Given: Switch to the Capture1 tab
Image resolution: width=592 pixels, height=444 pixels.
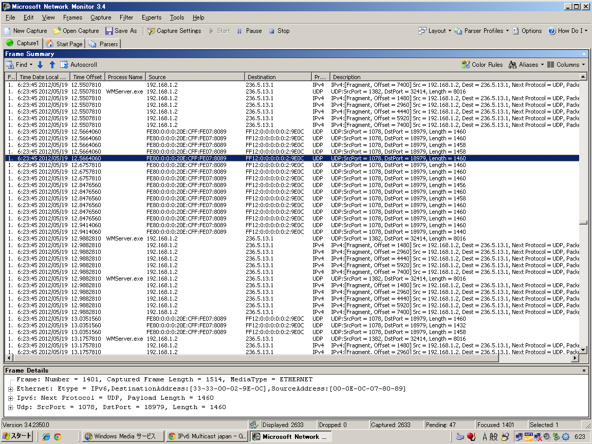Looking at the screenshot, I should (22, 43).
